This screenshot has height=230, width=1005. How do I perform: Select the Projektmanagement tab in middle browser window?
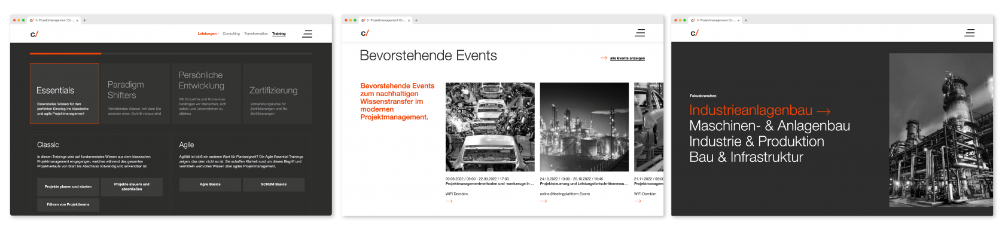(386, 20)
